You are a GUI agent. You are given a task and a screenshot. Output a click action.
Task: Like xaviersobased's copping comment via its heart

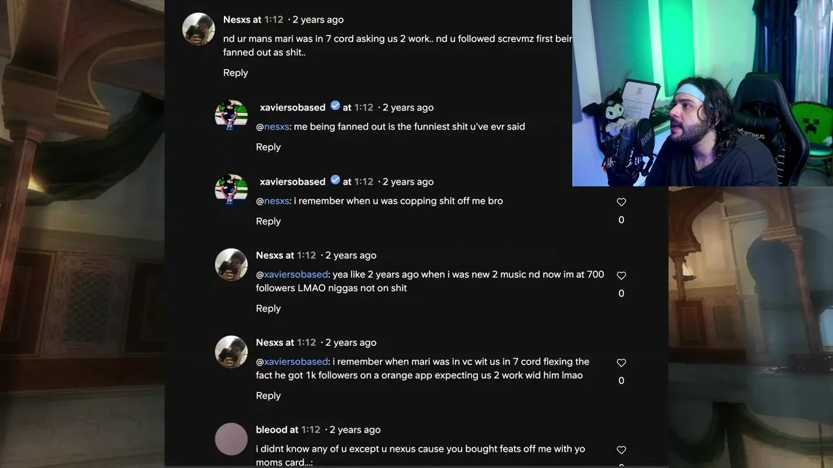(621, 202)
